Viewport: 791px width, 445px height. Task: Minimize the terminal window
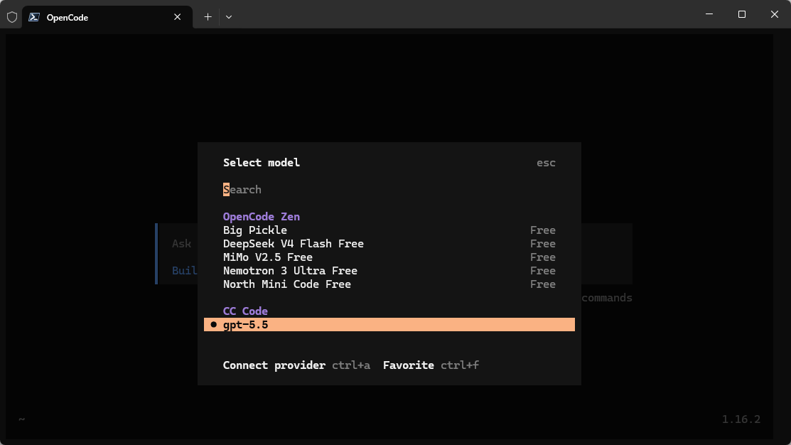tap(709, 14)
